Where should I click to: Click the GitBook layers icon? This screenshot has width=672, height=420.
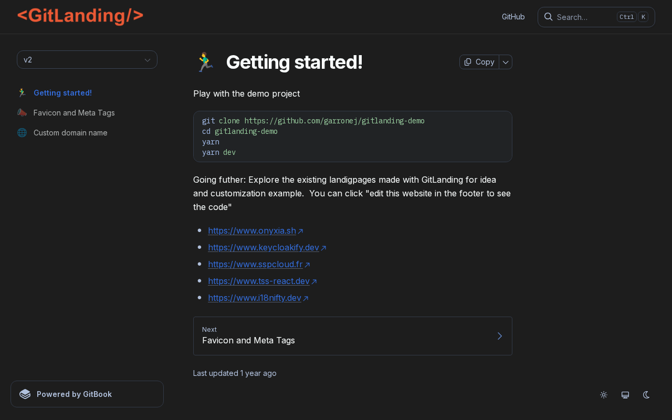point(25,394)
